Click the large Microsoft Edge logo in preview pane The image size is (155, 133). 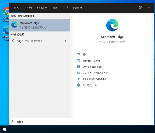pyautogui.click(x=112, y=25)
